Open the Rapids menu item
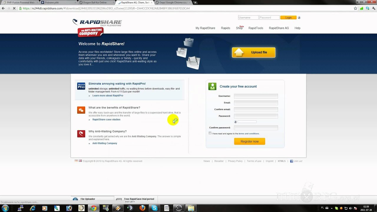 225,28
